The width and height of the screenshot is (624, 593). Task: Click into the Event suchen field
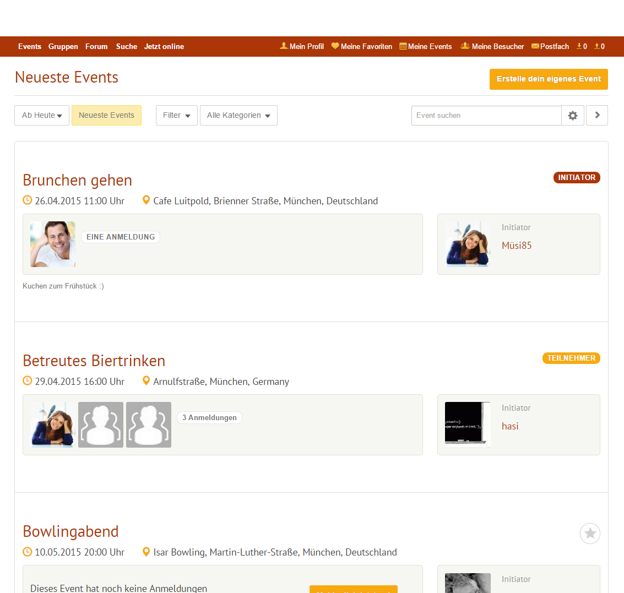point(486,116)
